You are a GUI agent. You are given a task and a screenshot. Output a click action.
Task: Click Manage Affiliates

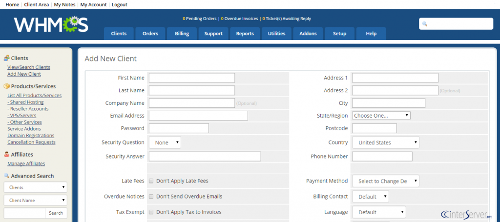click(26, 164)
